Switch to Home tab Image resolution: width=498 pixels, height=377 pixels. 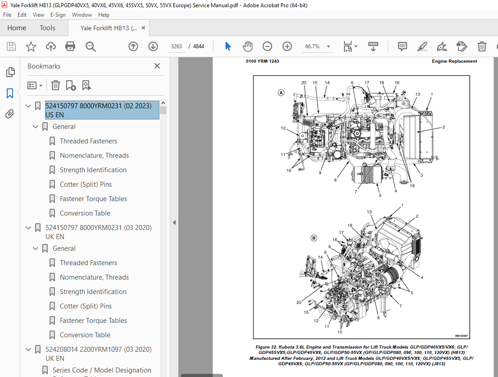pyautogui.click(x=17, y=28)
